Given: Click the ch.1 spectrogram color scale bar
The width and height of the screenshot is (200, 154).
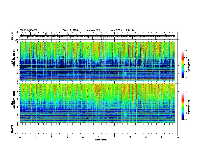Looking at the screenshot, I should click(x=183, y=64).
